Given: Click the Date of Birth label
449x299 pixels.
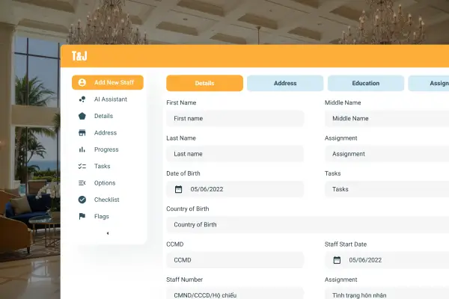Looking at the screenshot, I should 183,173.
